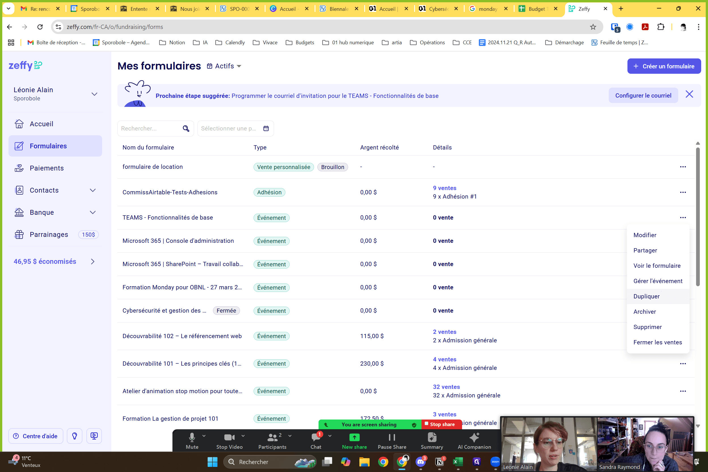Select Voir le formulaire menu entry
The image size is (708, 472).
[x=658, y=266]
